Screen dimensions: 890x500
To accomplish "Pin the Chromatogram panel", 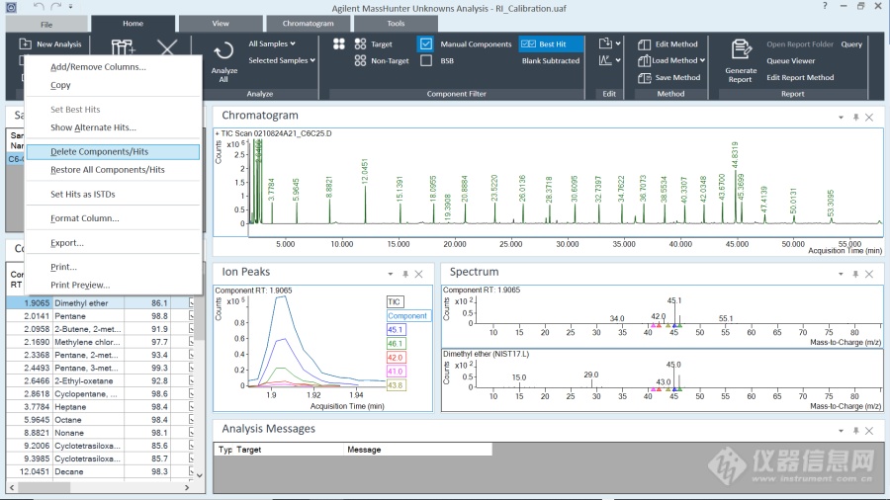I will [x=855, y=117].
